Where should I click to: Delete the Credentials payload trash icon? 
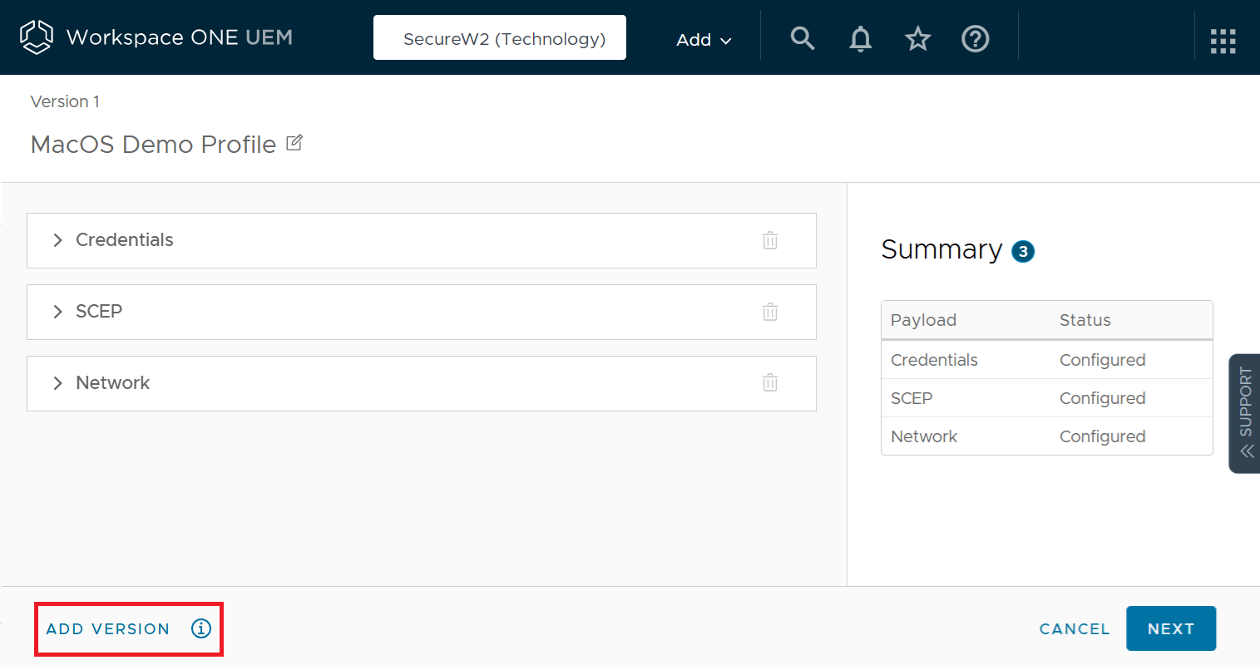pos(770,240)
